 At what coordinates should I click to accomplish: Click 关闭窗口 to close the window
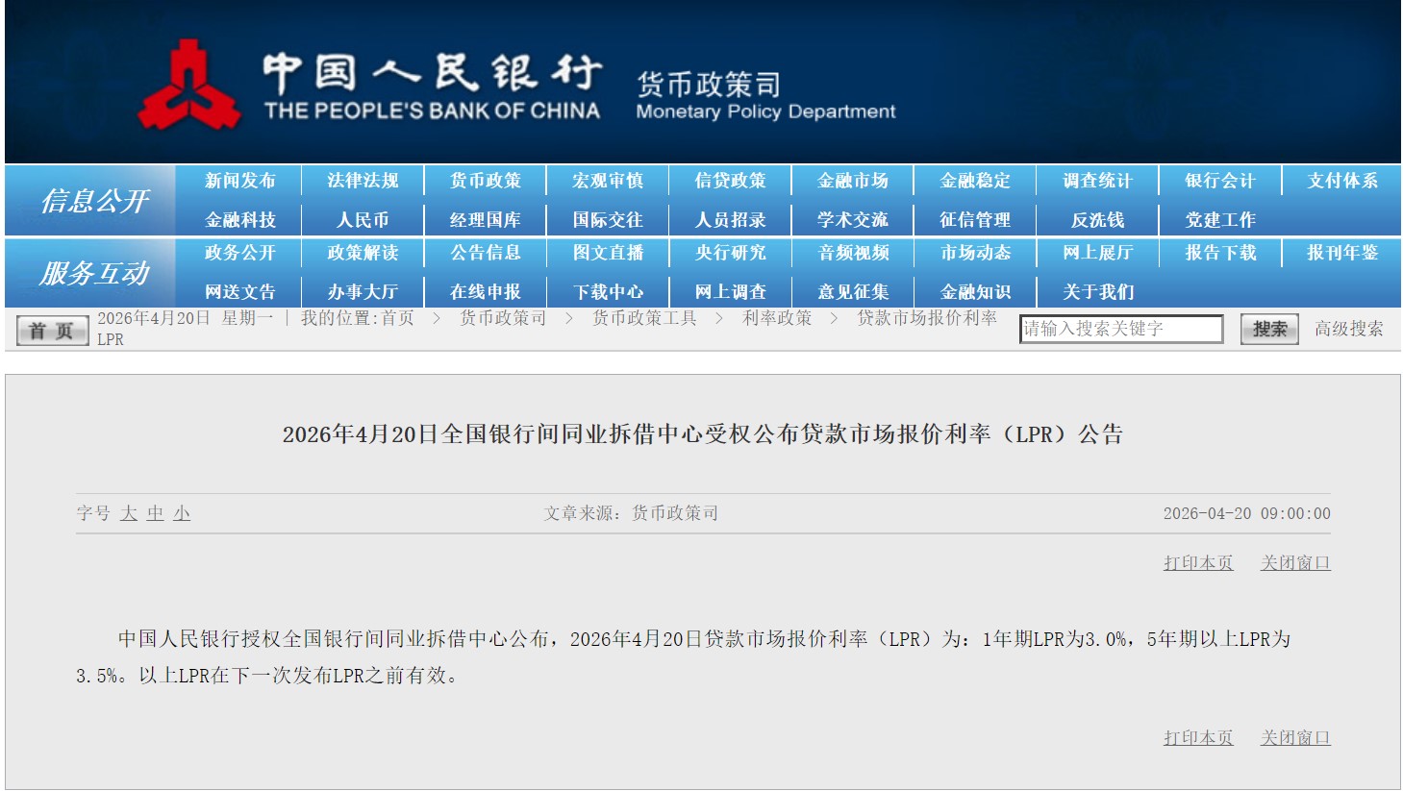(1295, 562)
